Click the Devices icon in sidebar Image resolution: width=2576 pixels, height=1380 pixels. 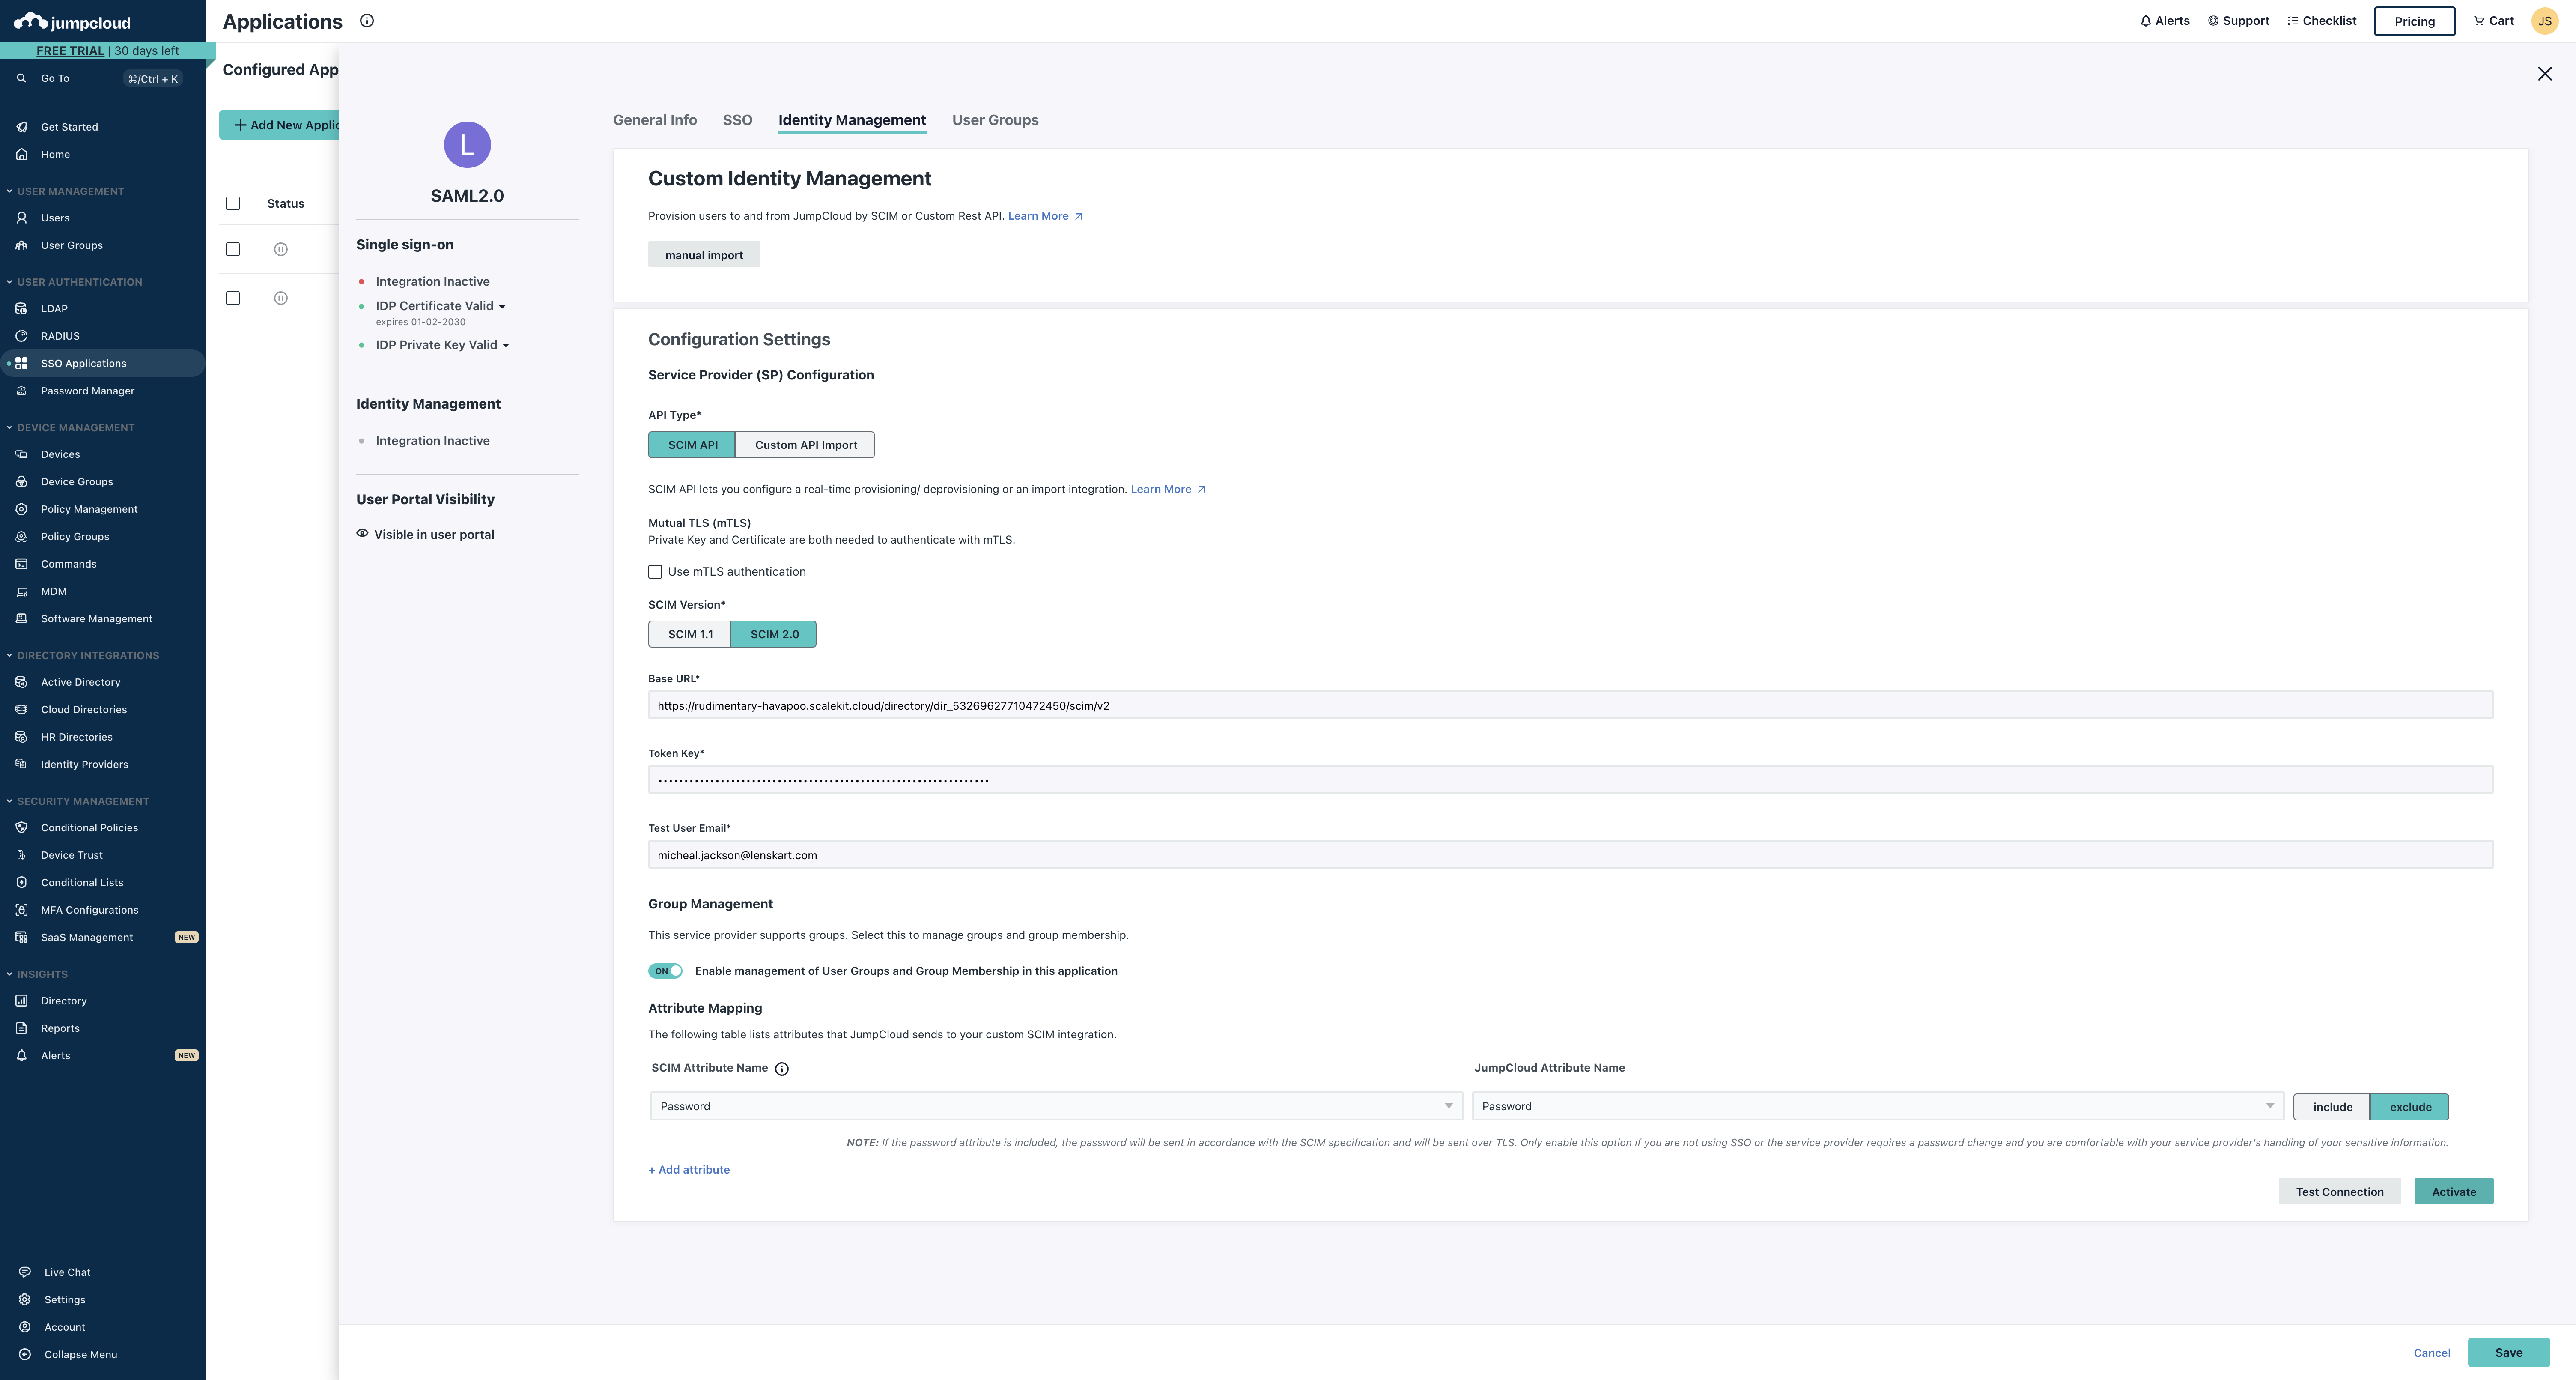click(x=21, y=454)
